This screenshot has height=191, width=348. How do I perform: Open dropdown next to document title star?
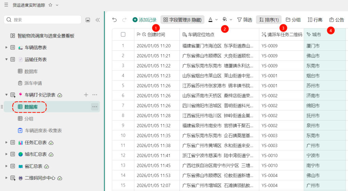coord(57,5)
